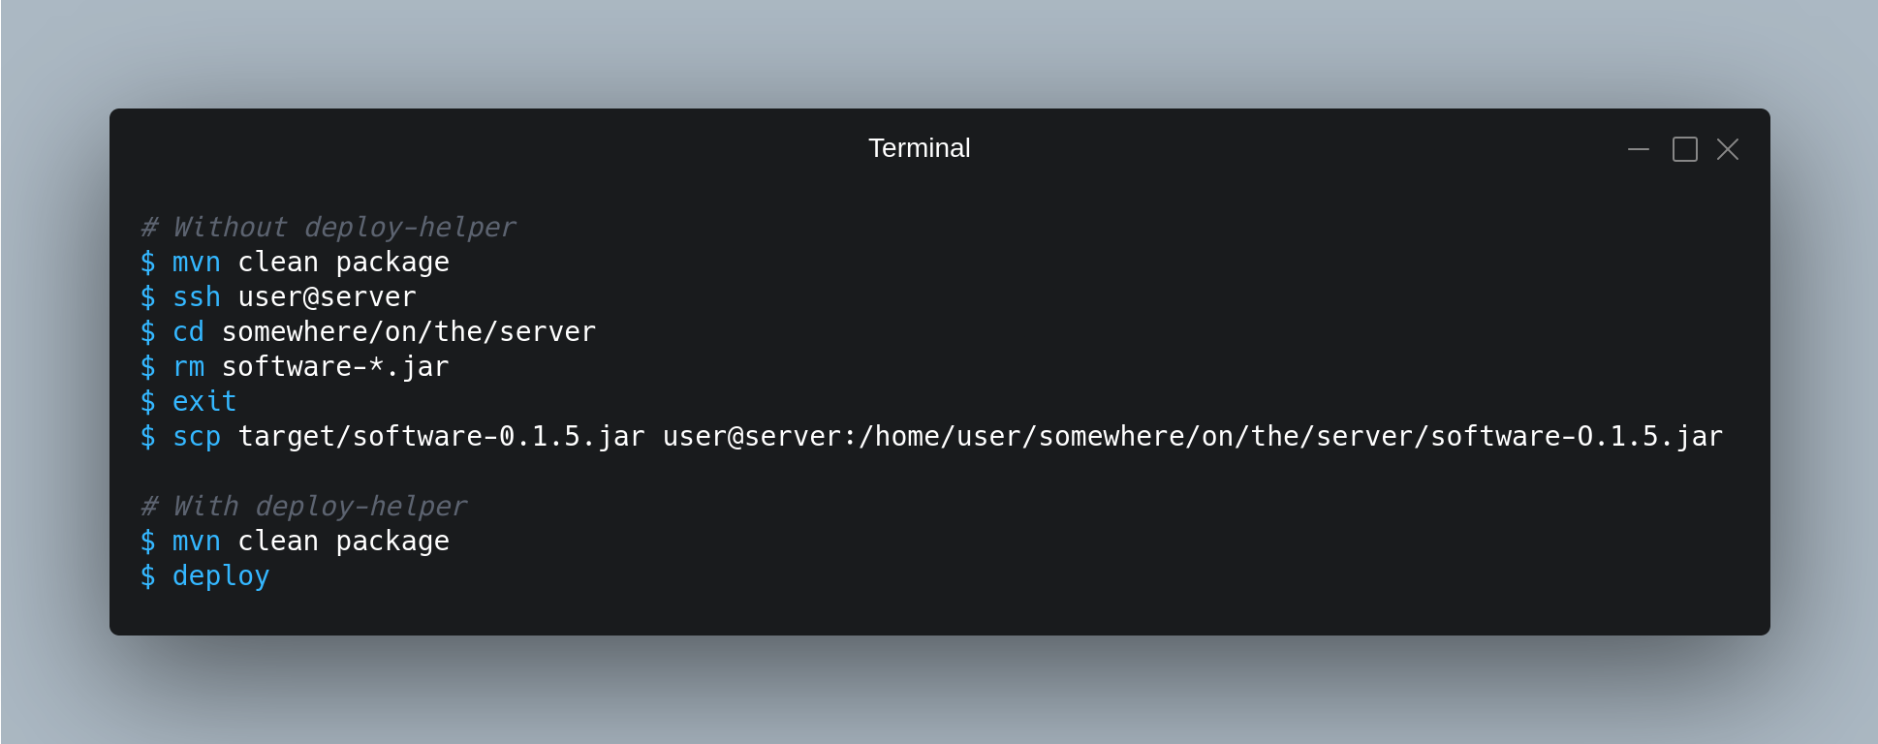The height and width of the screenshot is (744, 1878).
Task: Maximize the Terminal window
Action: 1685,149
